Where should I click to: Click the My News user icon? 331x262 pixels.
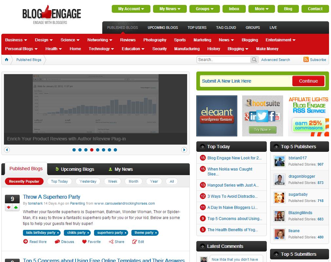[x=110, y=169]
